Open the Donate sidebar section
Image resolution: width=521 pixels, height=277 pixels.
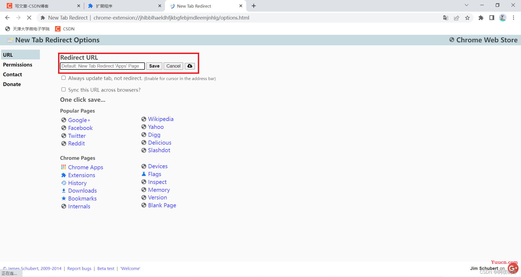12,84
